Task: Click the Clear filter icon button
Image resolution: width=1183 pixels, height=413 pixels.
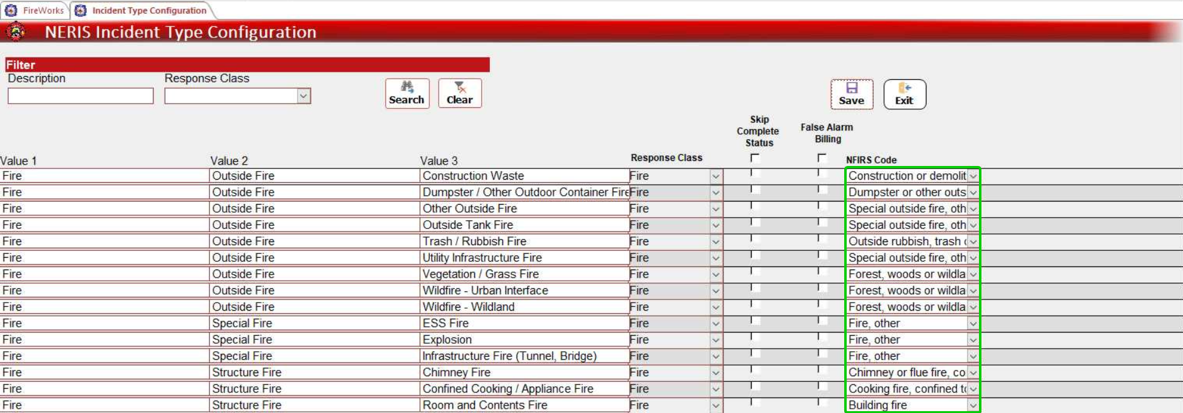Action: [x=459, y=93]
